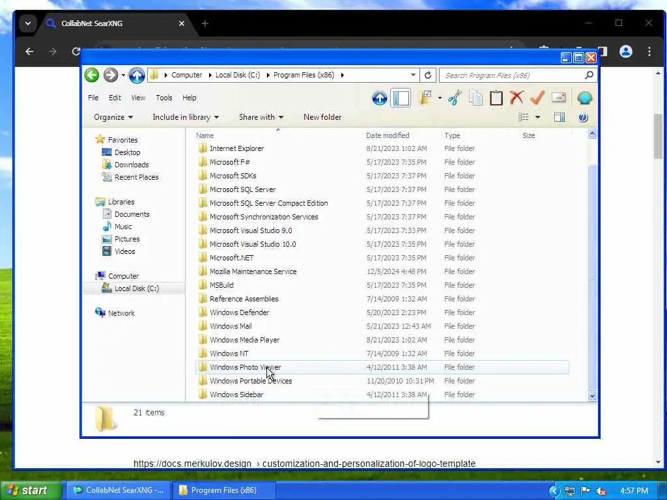This screenshot has width=667, height=500.
Task: Toggle the navigation pane toolbar button
Action: pos(401,98)
